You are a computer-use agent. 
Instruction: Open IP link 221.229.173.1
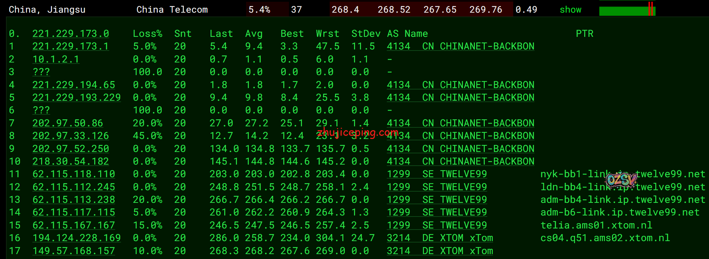click(70, 46)
